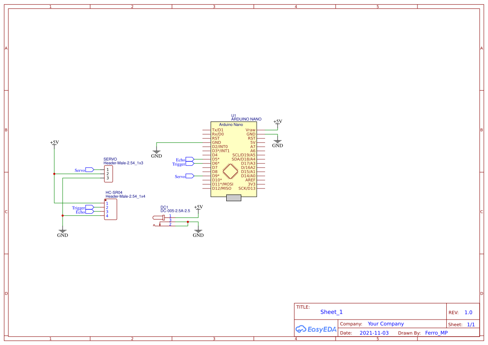This screenshot has width=488, height=345.
Task: Click the EasyEDA logo in the title block
Action: pyautogui.click(x=315, y=329)
